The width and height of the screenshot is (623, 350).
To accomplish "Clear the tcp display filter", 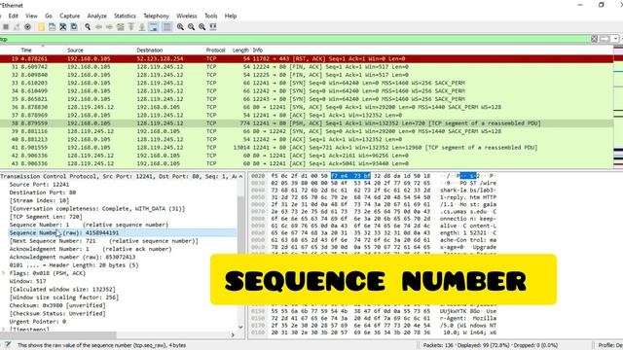I will pyautogui.click(x=595, y=39).
